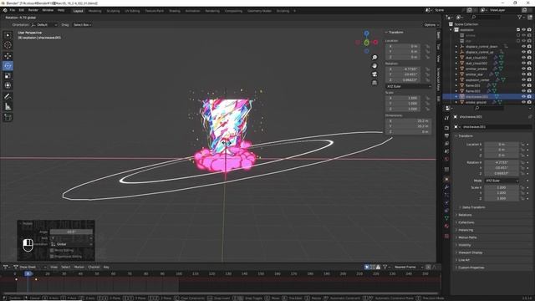The image size is (535, 301).
Task: Enable Proportional Editing checkbox
Action: pyautogui.click(x=52, y=257)
